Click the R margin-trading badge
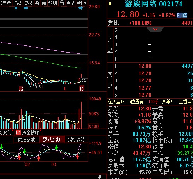The width and height of the screenshot is (193, 179). pyautogui.click(x=110, y=4)
